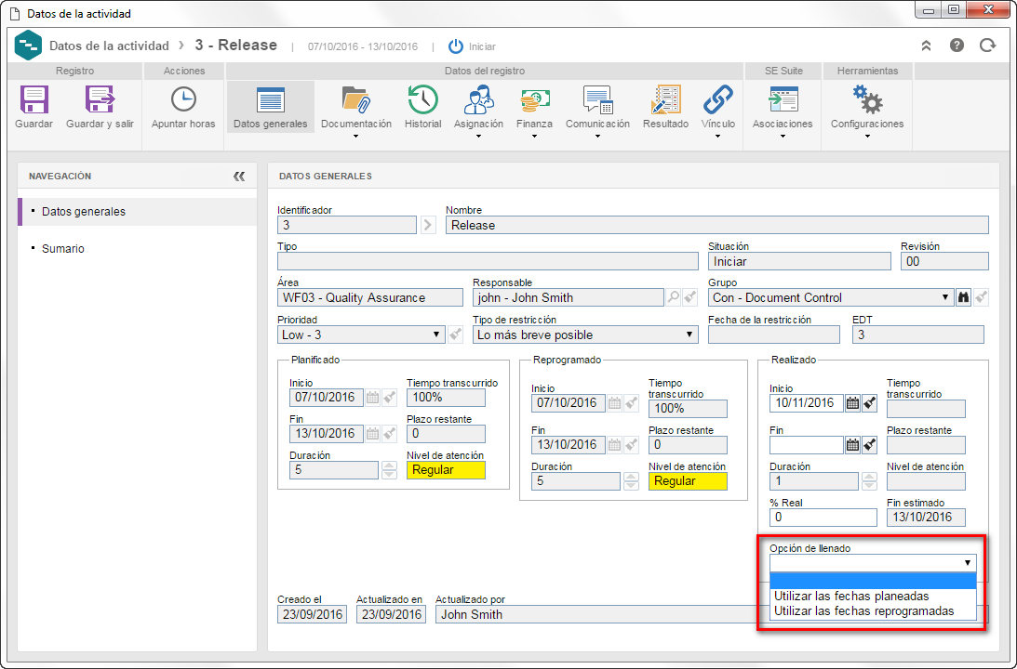Viewport: 1017px width, 669px height.
Task: Click arrow button next to Identificador
Action: pyautogui.click(x=427, y=225)
